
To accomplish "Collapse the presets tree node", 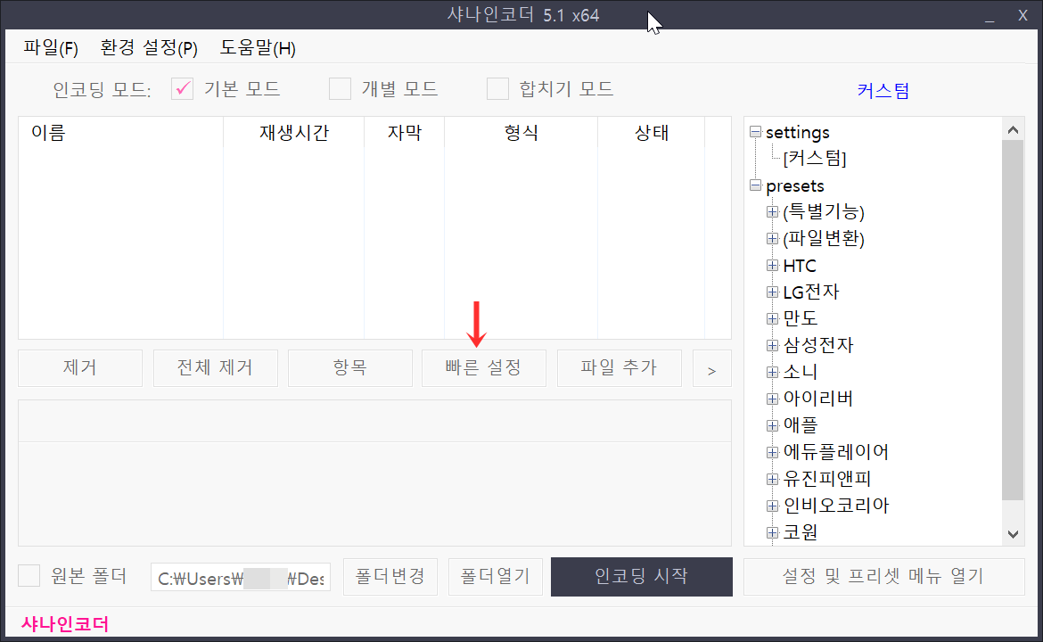I will (755, 185).
